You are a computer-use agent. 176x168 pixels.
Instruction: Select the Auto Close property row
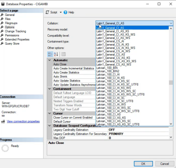[74, 64]
